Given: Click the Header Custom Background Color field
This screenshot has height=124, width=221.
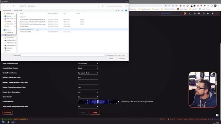Looking at the screenshot, I should [x=88, y=87].
